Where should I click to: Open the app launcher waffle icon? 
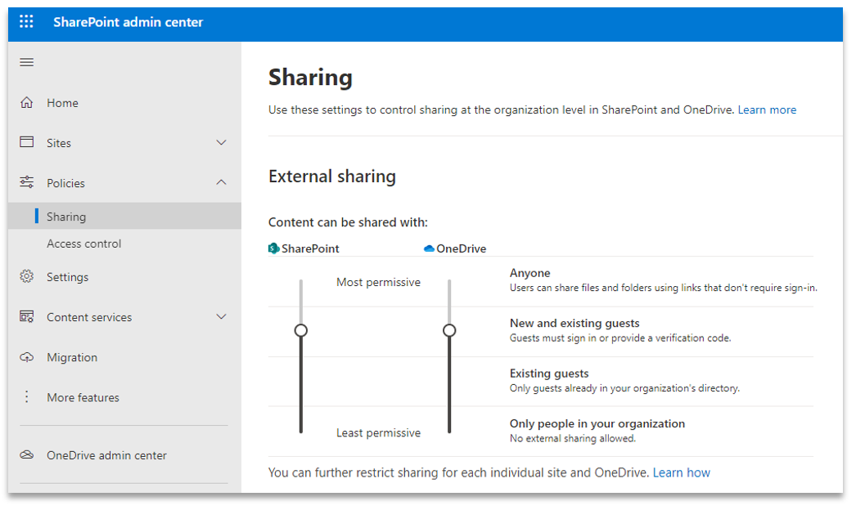coord(26,22)
